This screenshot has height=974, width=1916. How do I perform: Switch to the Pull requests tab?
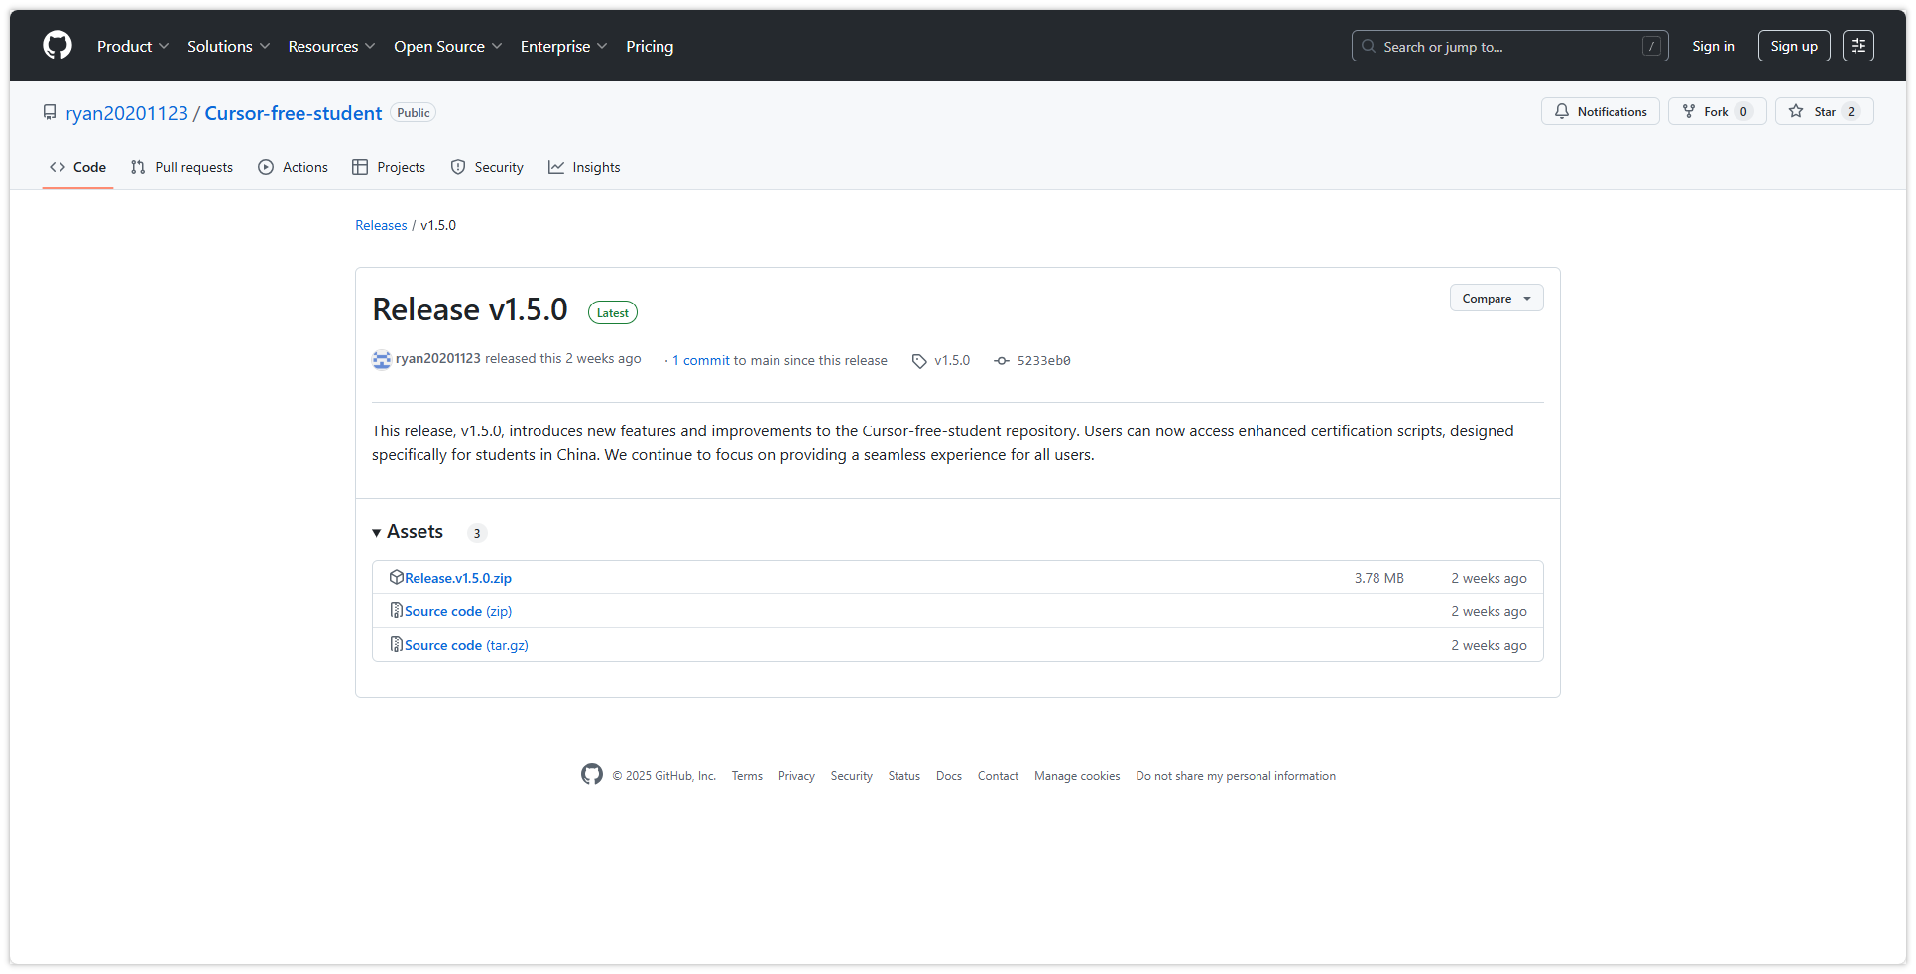tap(182, 167)
